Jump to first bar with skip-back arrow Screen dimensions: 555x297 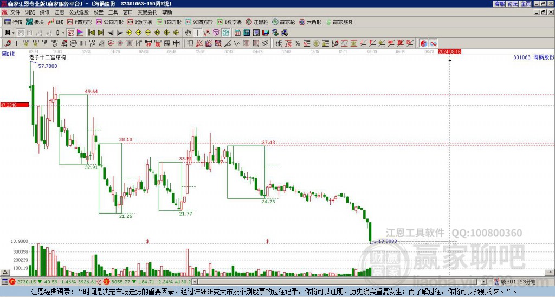(x=91, y=33)
